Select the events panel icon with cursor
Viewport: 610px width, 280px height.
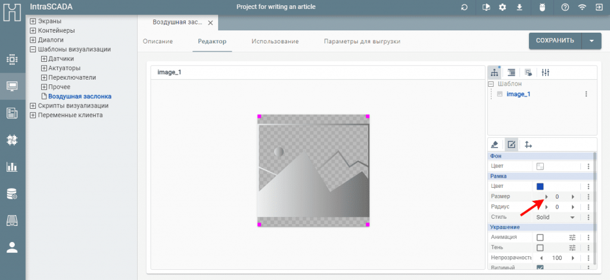click(528, 73)
